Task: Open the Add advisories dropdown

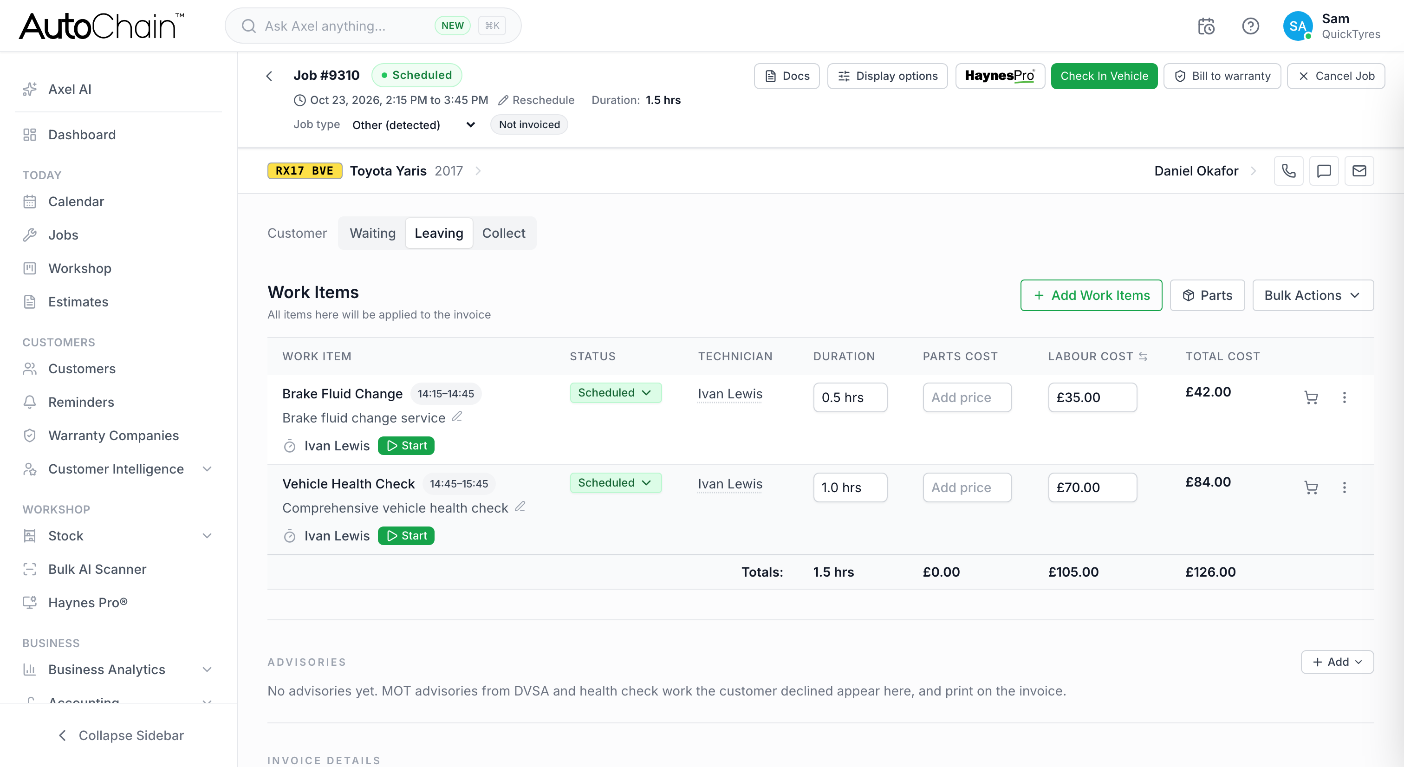Action: [1337, 662]
